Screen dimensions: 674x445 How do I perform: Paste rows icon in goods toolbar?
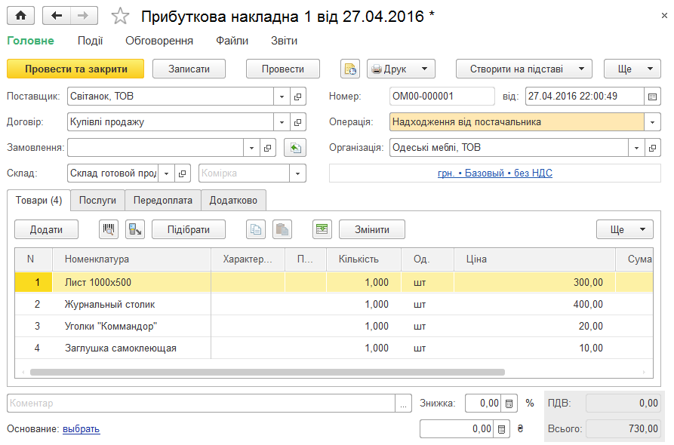(282, 229)
